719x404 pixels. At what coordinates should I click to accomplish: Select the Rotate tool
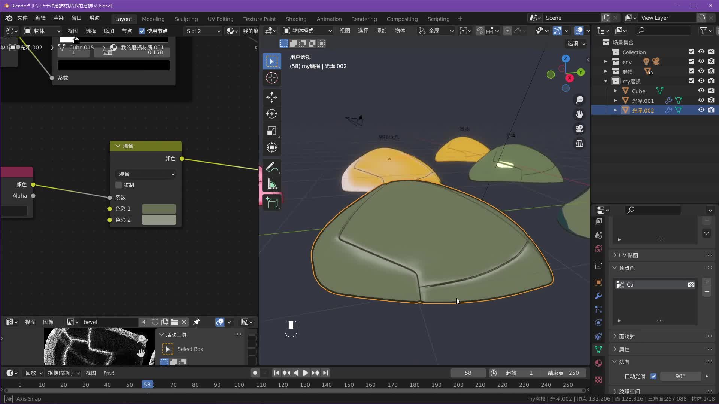(272, 114)
